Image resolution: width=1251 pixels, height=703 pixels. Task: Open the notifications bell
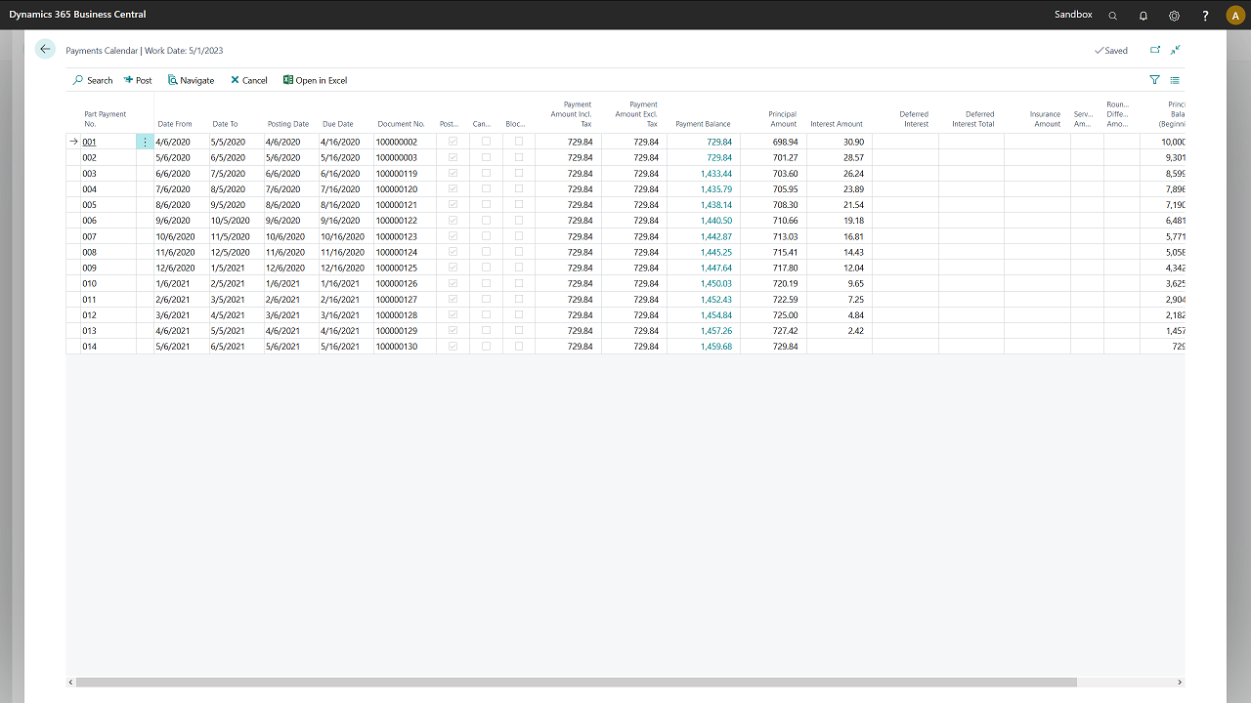click(x=1143, y=16)
